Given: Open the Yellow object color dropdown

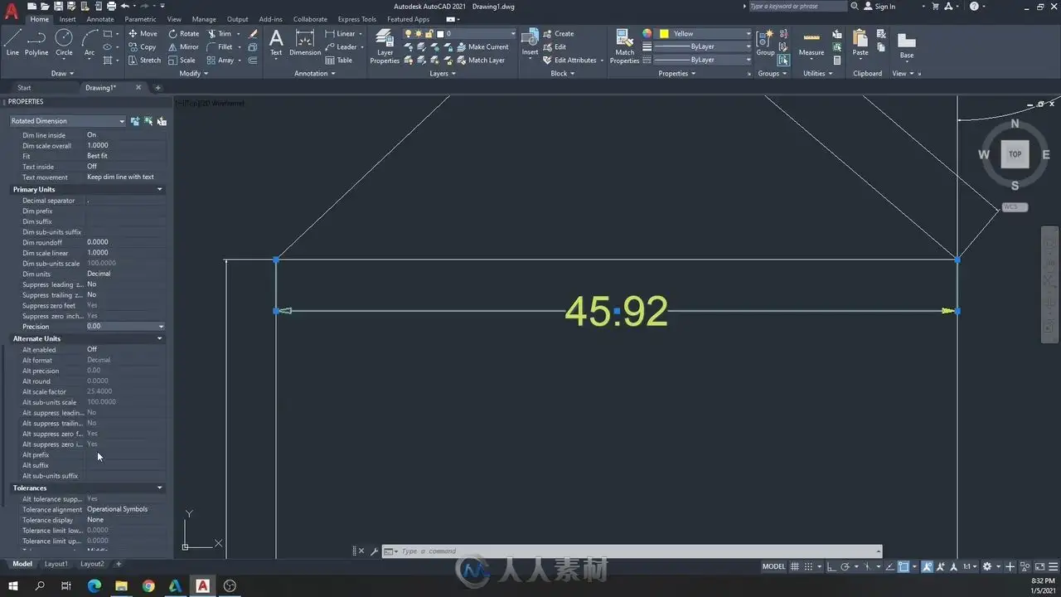Looking at the screenshot, I should pos(705,34).
